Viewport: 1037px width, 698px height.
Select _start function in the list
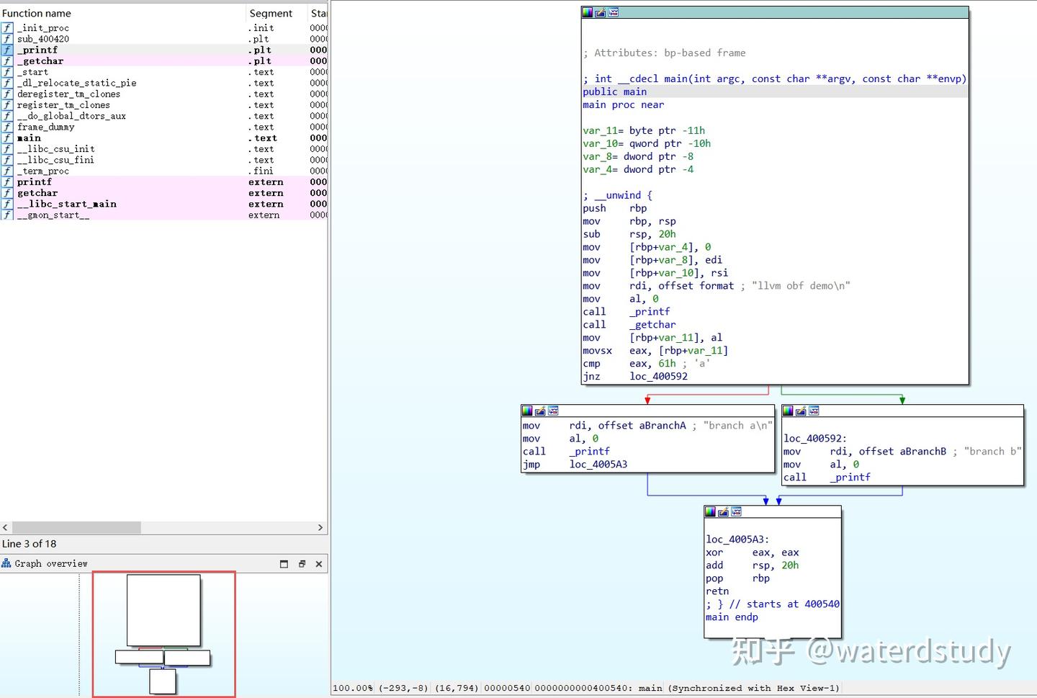tap(33, 72)
